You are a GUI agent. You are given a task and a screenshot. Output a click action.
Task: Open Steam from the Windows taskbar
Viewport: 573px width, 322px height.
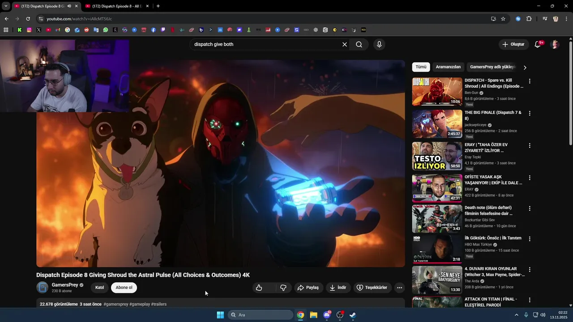click(x=353, y=315)
